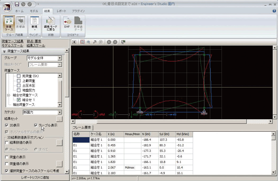Select the 影響線 ribbon button
278x181 pixels.
(x=21, y=22)
